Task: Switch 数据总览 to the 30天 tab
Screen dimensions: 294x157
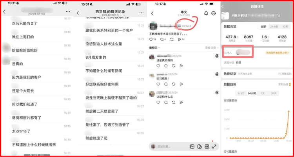Action: click(285, 27)
